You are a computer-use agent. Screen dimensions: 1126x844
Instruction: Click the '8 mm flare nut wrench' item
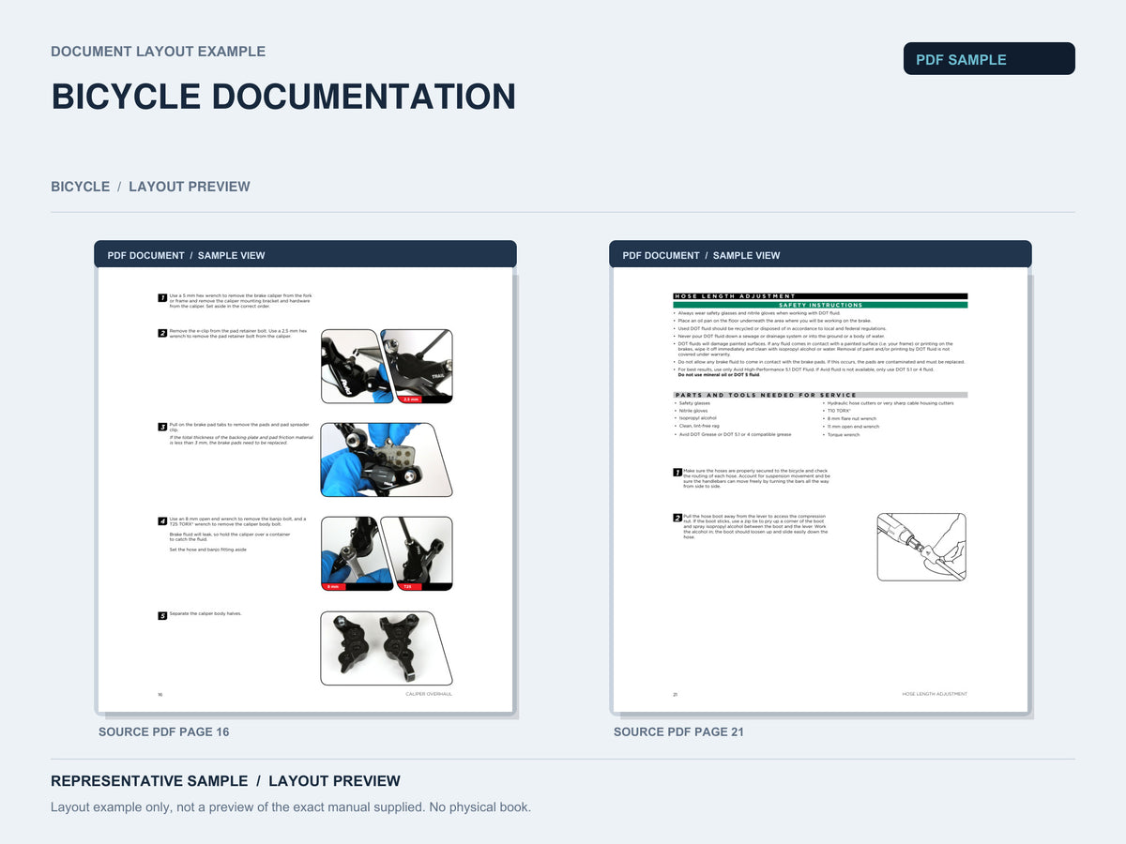pos(850,419)
